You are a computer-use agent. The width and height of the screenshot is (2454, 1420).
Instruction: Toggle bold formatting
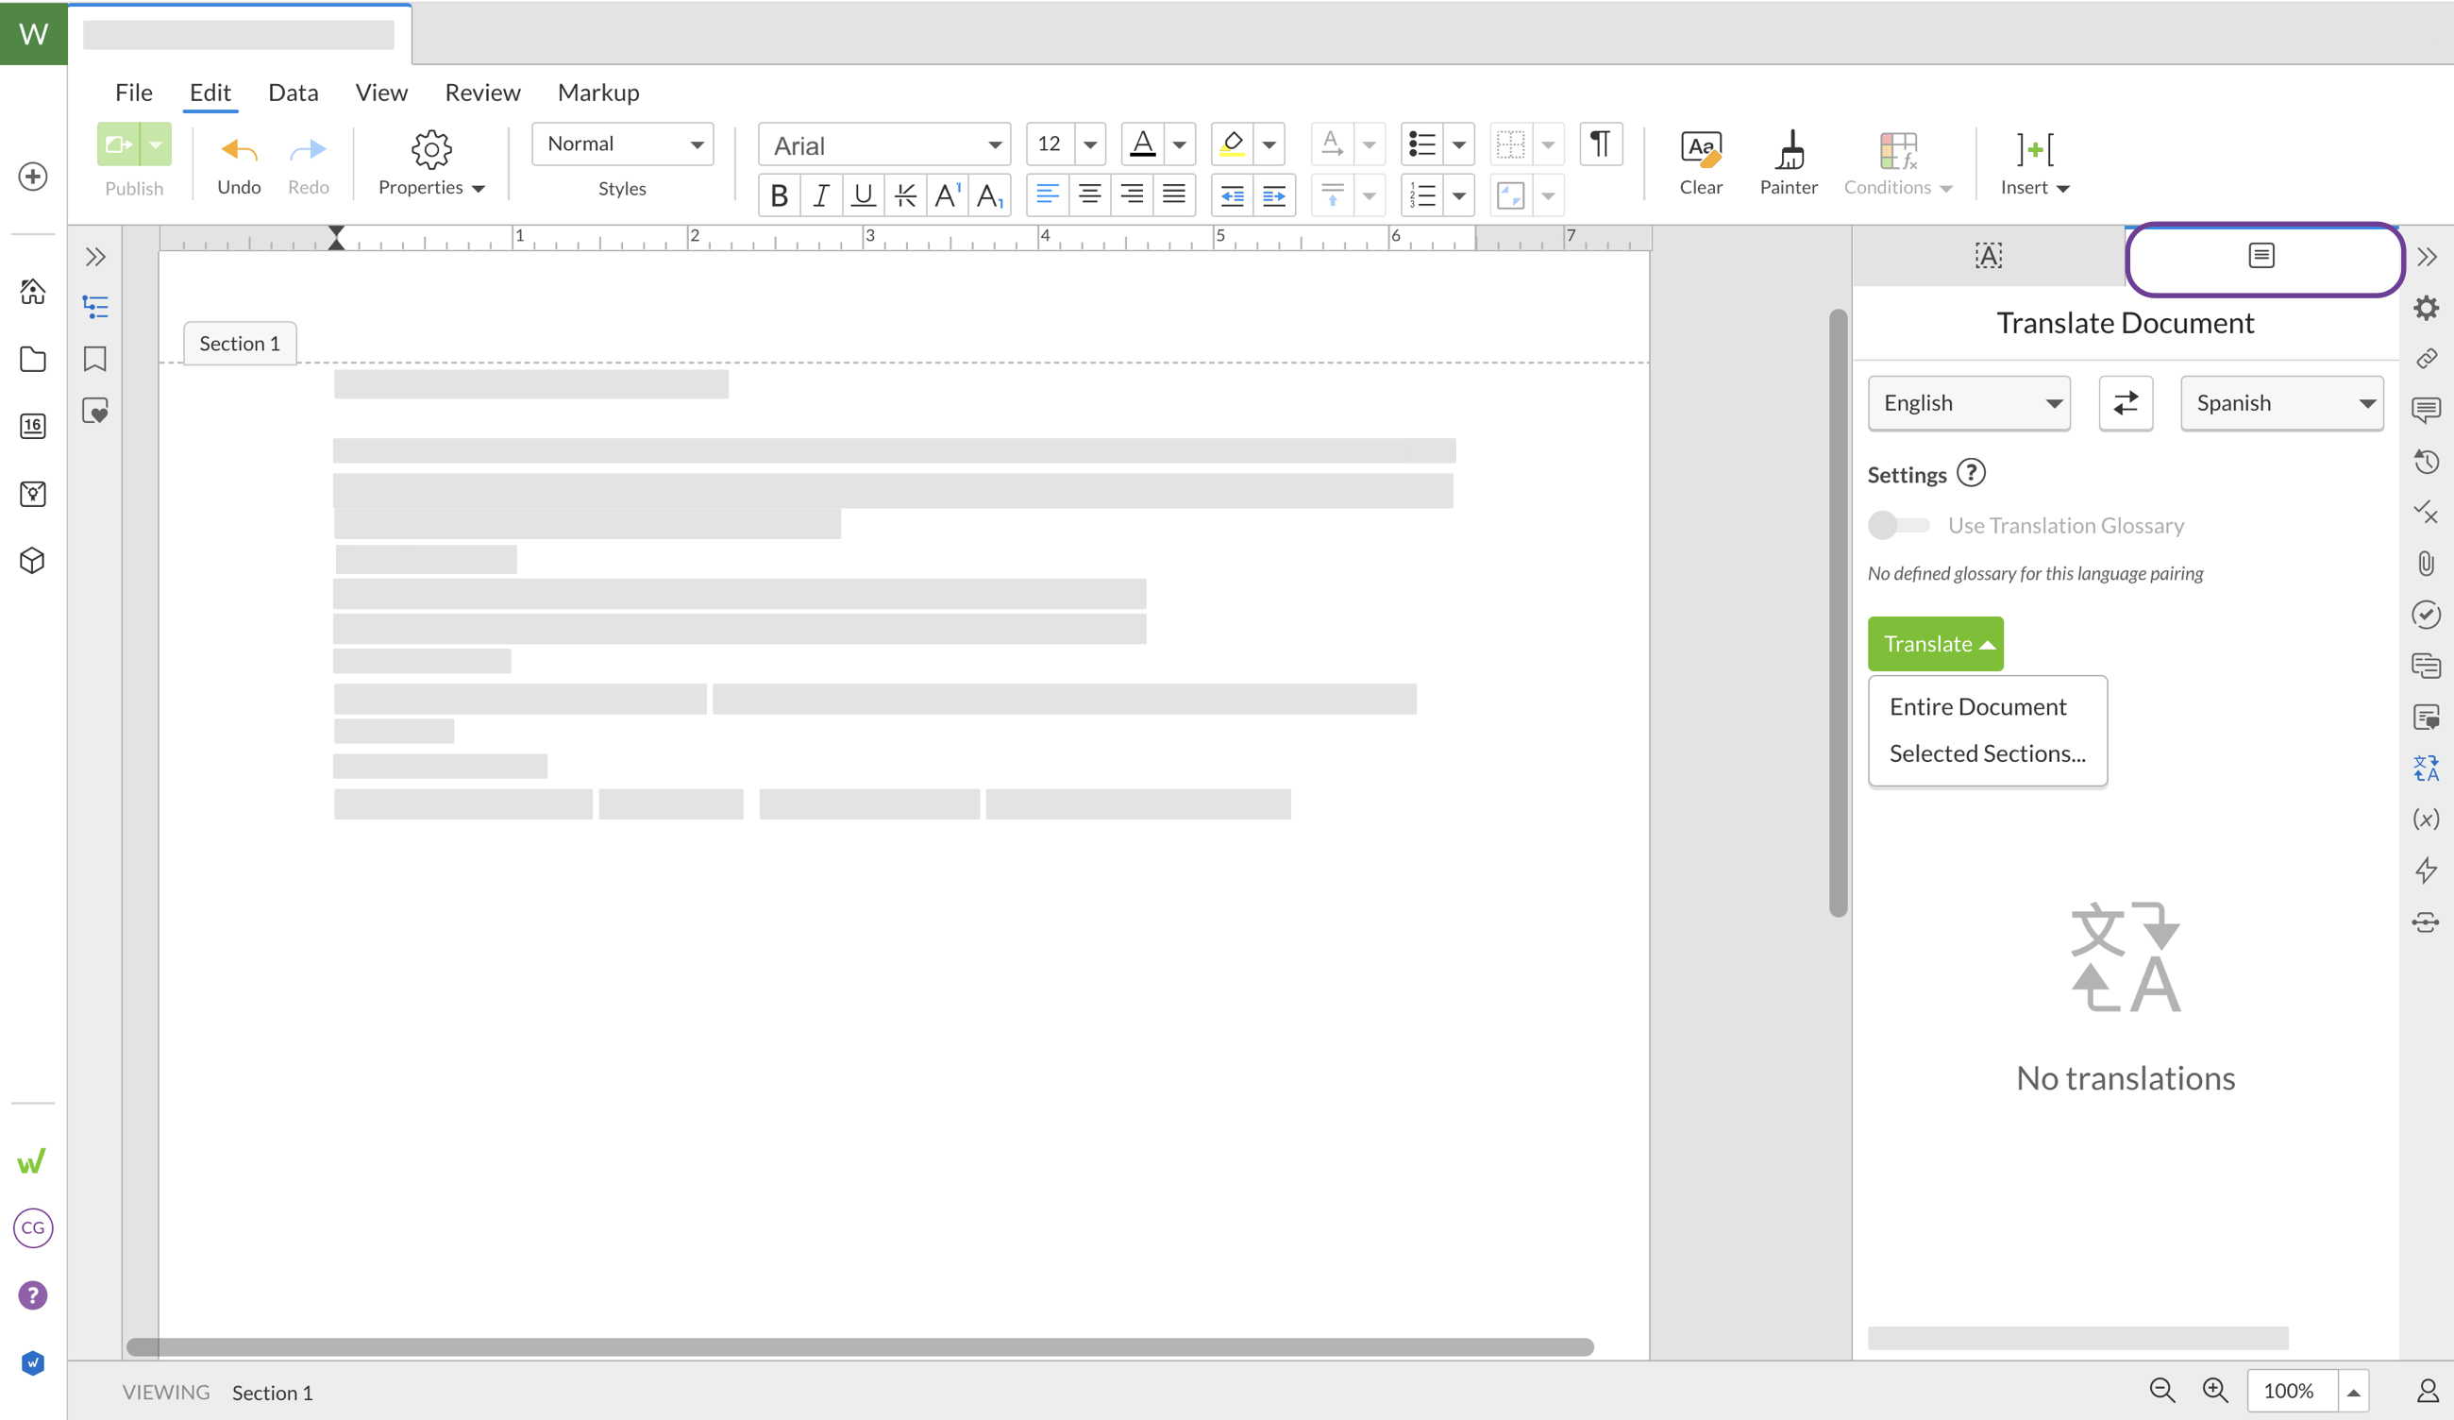point(778,194)
